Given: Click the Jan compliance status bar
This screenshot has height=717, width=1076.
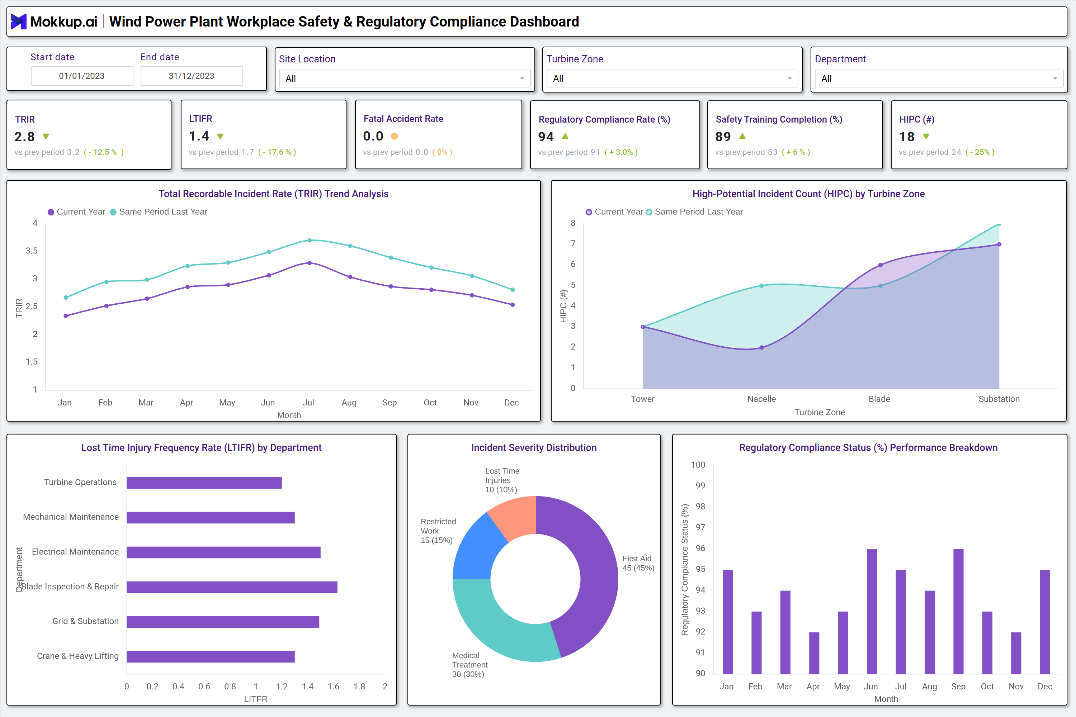Looking at the screenshot, I should tap(727, 622).
